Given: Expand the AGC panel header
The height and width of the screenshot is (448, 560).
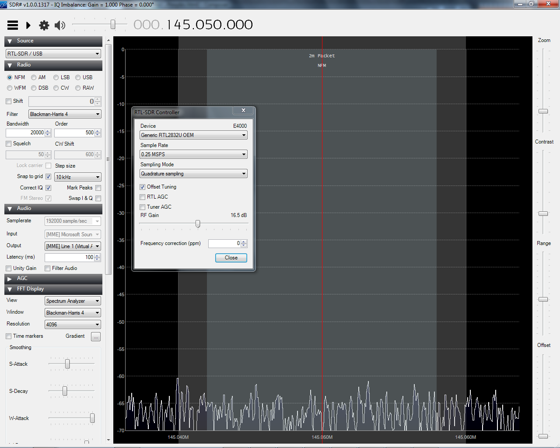Looking at the screenshot, I should point(53,279).
